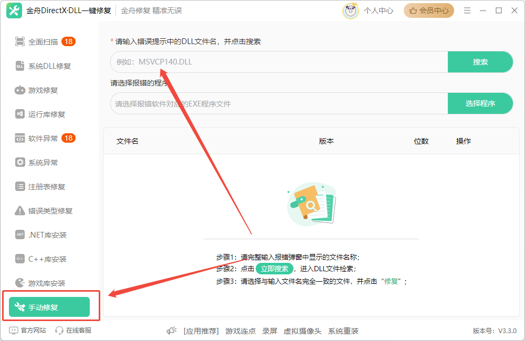Viewport: 525px width, 341px height.
Task: Click the 版本 column header
Action: (326, 141)
